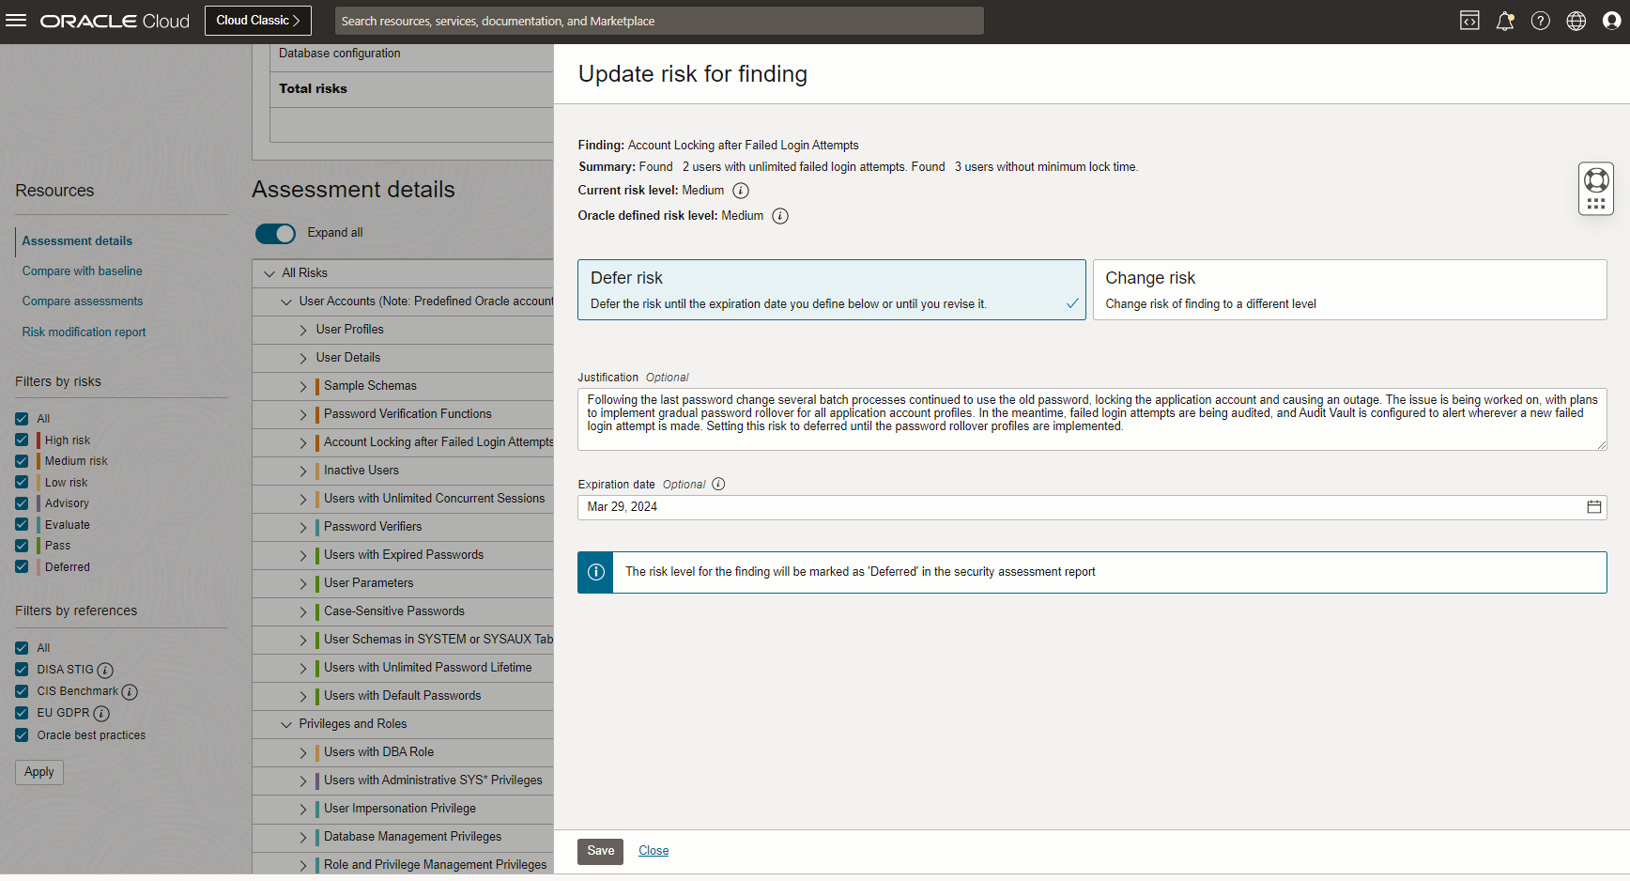View Current risk level info tooltip icon
1630x881 pixels.
[741, 190]
